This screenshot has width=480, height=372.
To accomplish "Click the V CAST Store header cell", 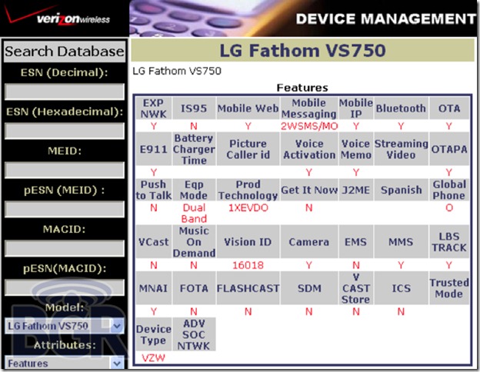I will 355,288.
